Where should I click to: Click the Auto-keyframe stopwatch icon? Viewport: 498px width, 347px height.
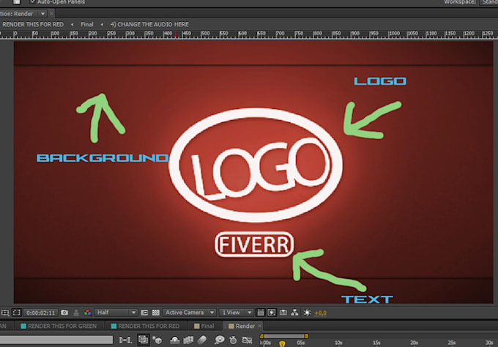click(x=233, y=340)
